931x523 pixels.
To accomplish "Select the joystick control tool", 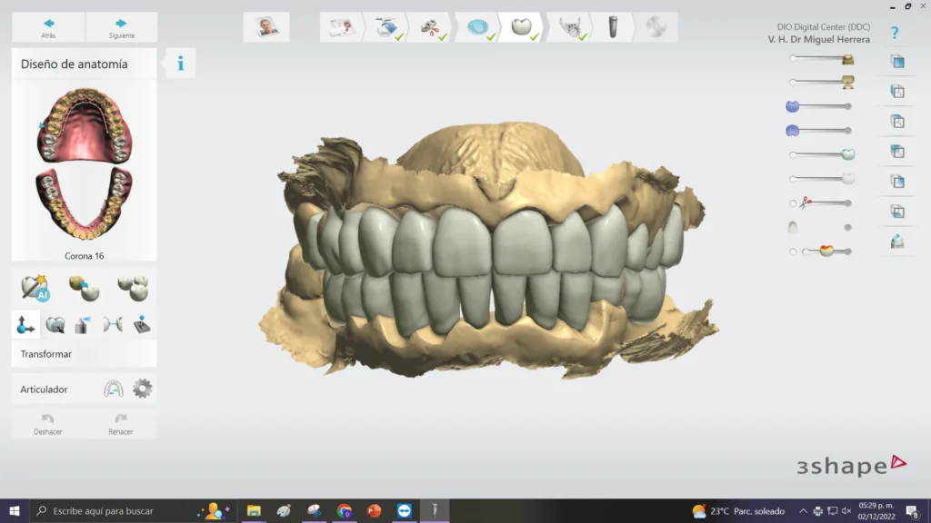I will tap(141, 324).
